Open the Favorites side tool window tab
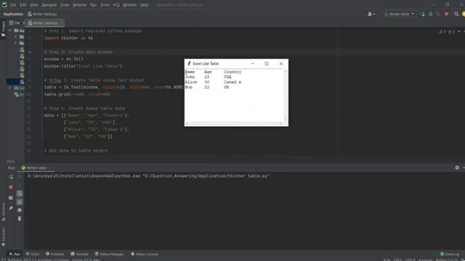Image resolution: width=465 pixels, height=261 pixels. 3,236
